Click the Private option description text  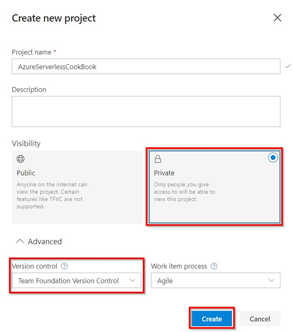coord(184,192)
